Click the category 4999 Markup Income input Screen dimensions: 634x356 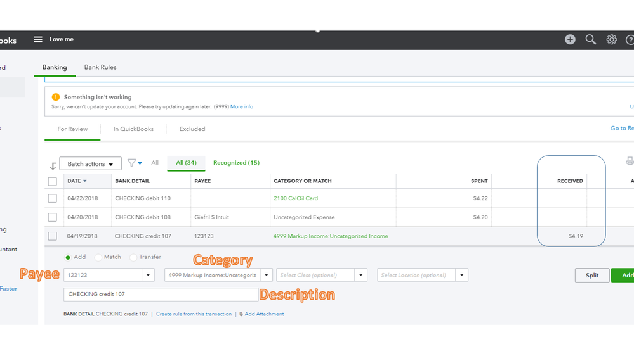(213, 275)
